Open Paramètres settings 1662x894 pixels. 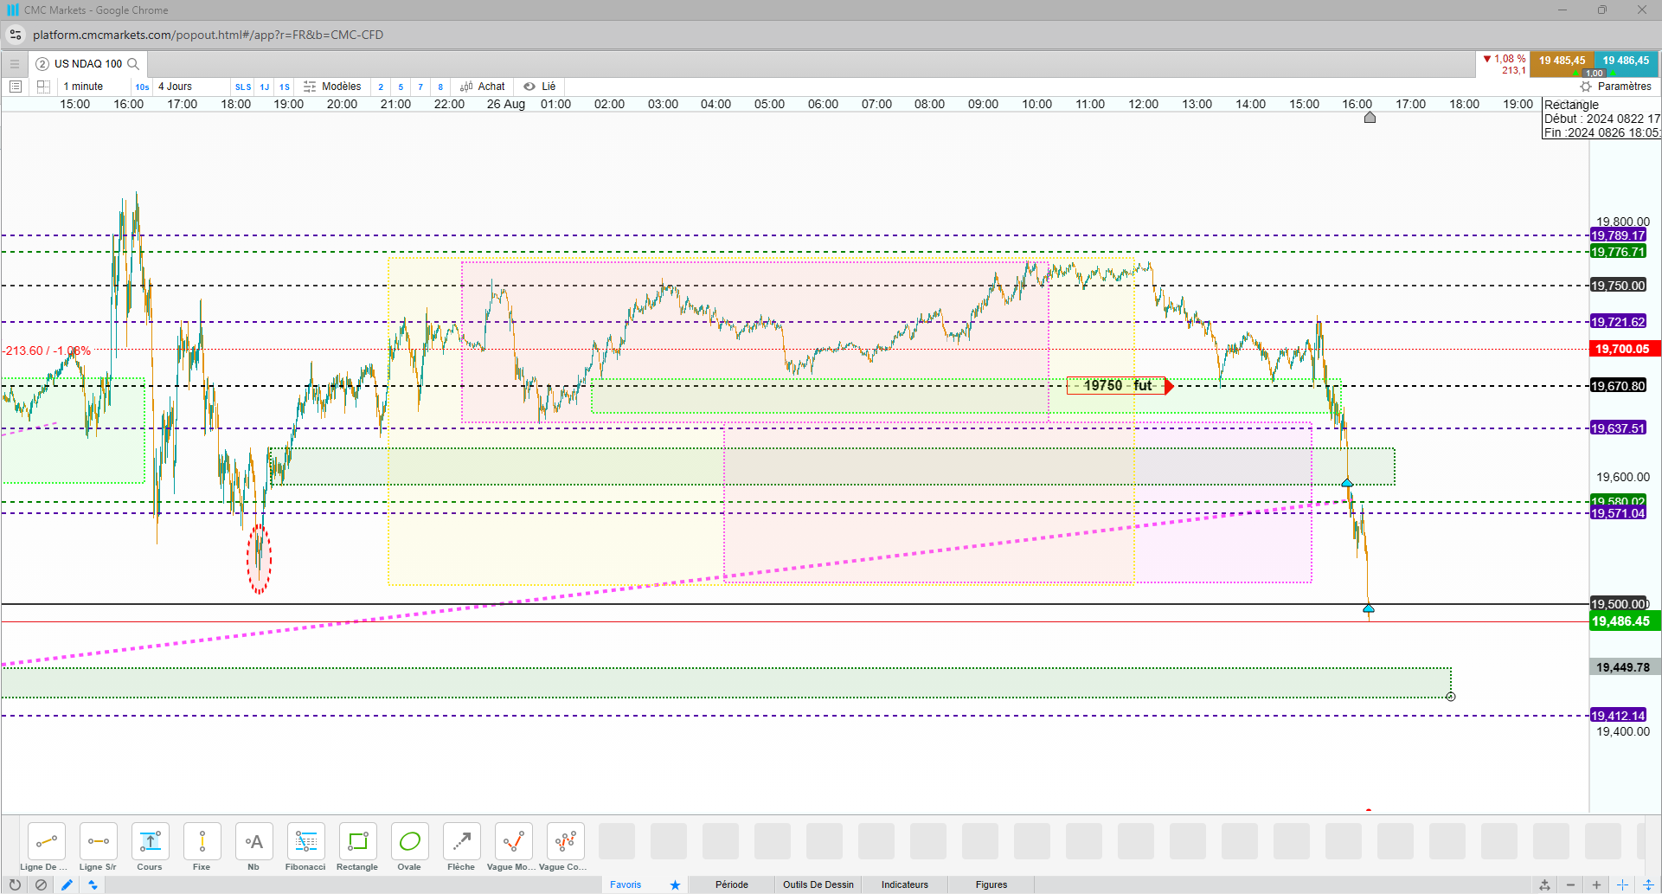[x=1615, y=87]
